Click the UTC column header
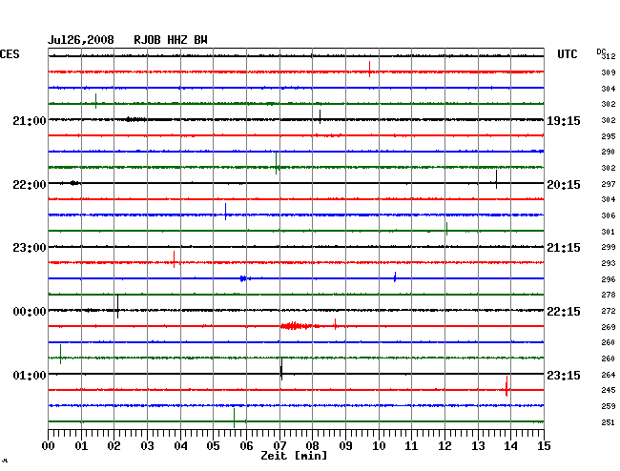Screen dimensions: 620x471 567,54
